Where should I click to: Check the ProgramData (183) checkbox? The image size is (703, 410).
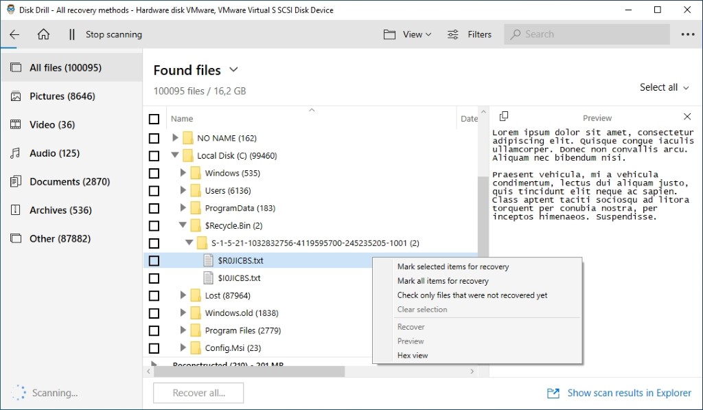pyautogui.click(x=154, y=208)
